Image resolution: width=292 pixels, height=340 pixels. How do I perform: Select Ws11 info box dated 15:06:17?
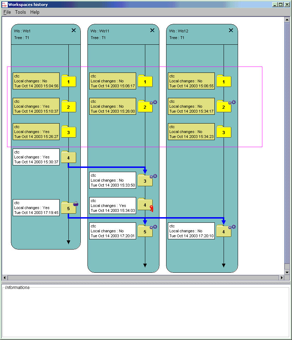coord(112,81)
